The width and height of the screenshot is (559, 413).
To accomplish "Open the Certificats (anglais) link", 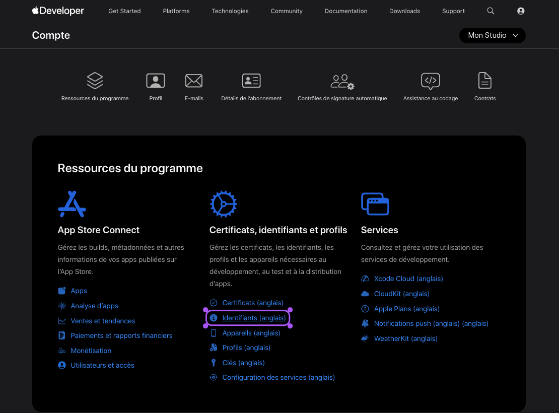I will pos(253,303).
